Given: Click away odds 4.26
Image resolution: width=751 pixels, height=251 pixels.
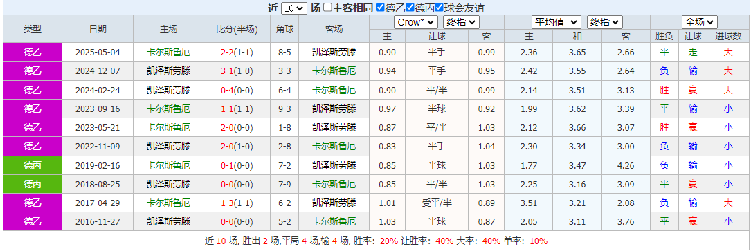Looking at the screenshot, I should [626, 165].
